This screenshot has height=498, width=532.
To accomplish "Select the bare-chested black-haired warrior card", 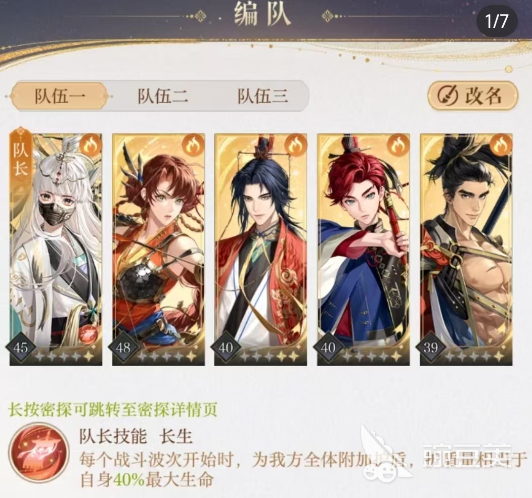I will pos(466,250).
